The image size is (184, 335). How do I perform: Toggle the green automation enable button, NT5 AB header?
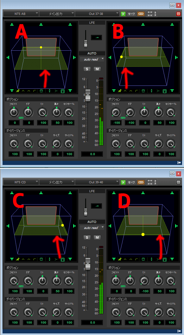123,14
